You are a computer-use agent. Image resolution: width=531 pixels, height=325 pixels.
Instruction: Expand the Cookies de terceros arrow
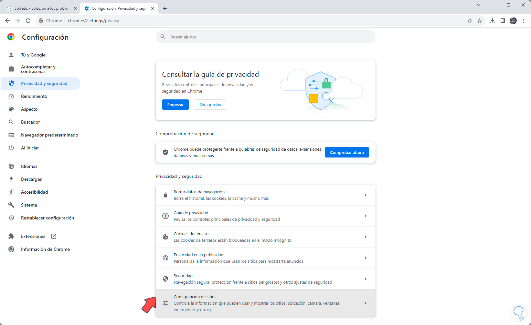point(366,237)
